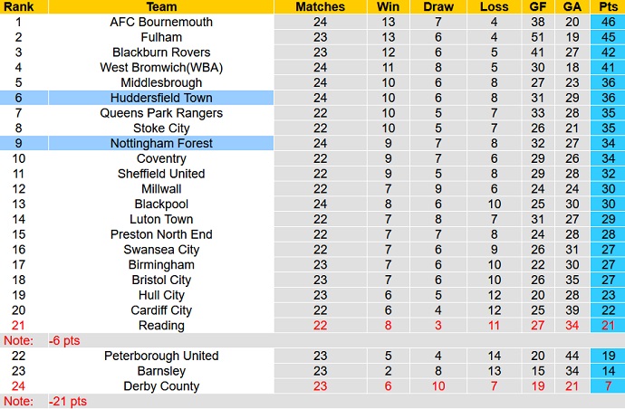Viewport: 625px width, 409px height.
Task: Click the -6 pts note text
Action: point(63,340)
